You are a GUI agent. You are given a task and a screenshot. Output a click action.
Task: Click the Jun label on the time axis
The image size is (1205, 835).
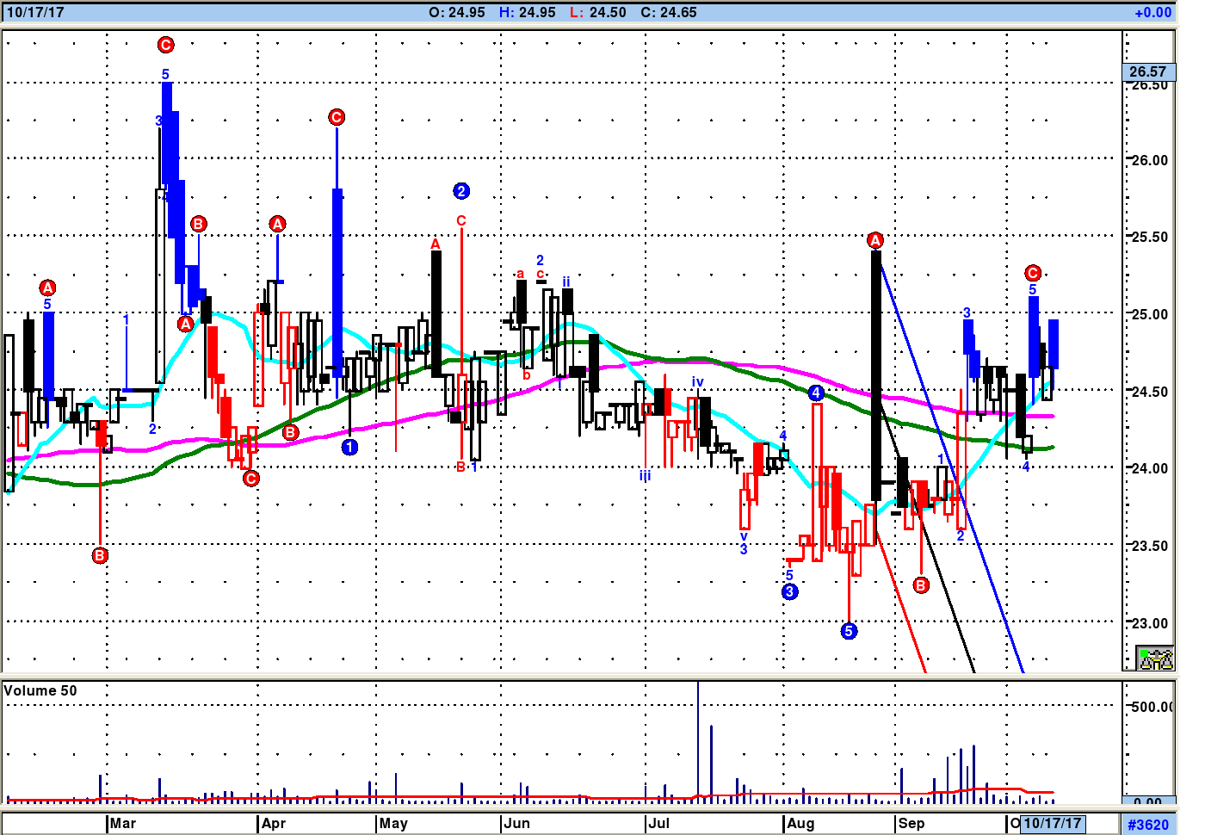(x=516, y=823)
